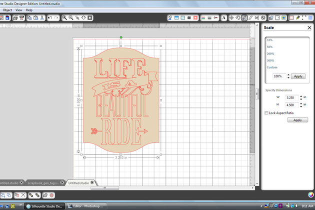The image size is (315, 210).
Task: Click the Print icon in toolbar
Action: [15, 17]
